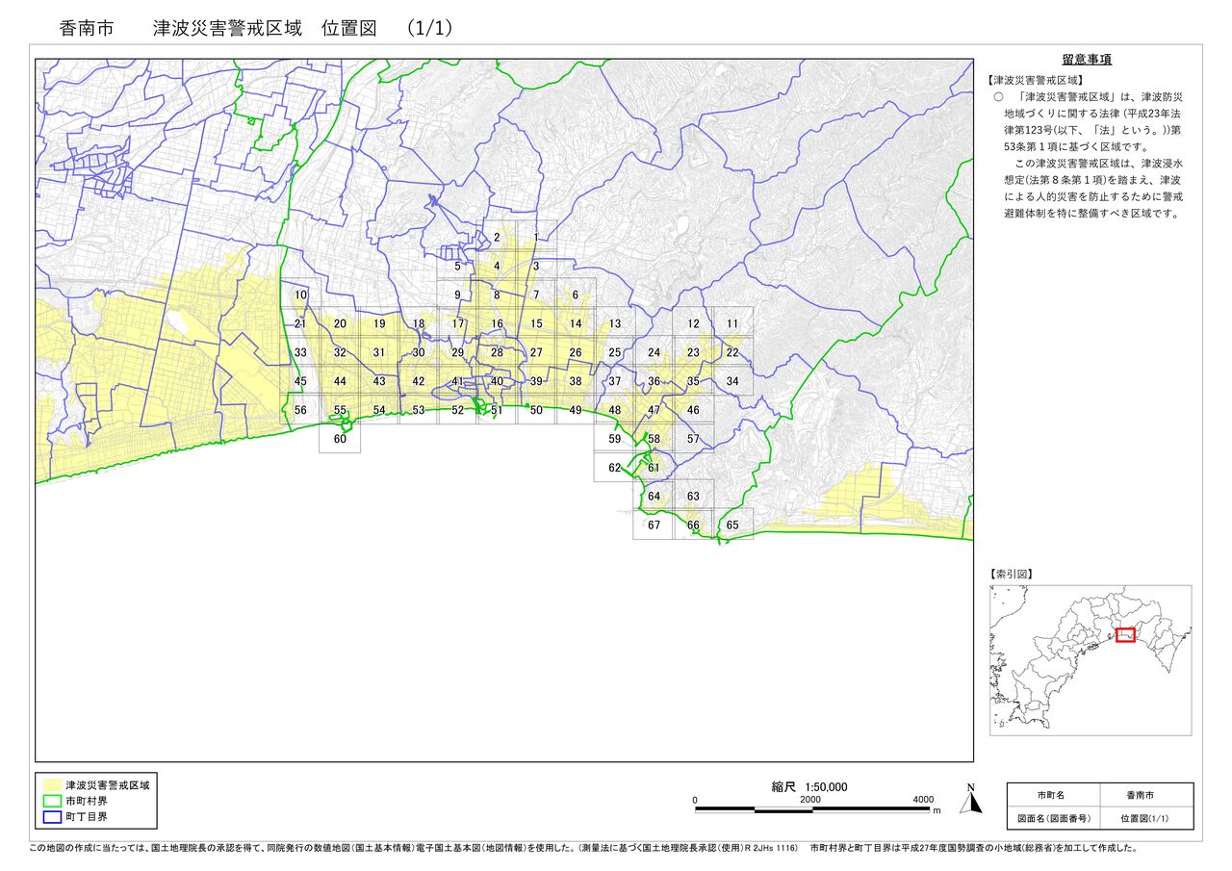
Task: Click the 市町名 table cell
Action: pyautogui.click(x=1051, y=796)
